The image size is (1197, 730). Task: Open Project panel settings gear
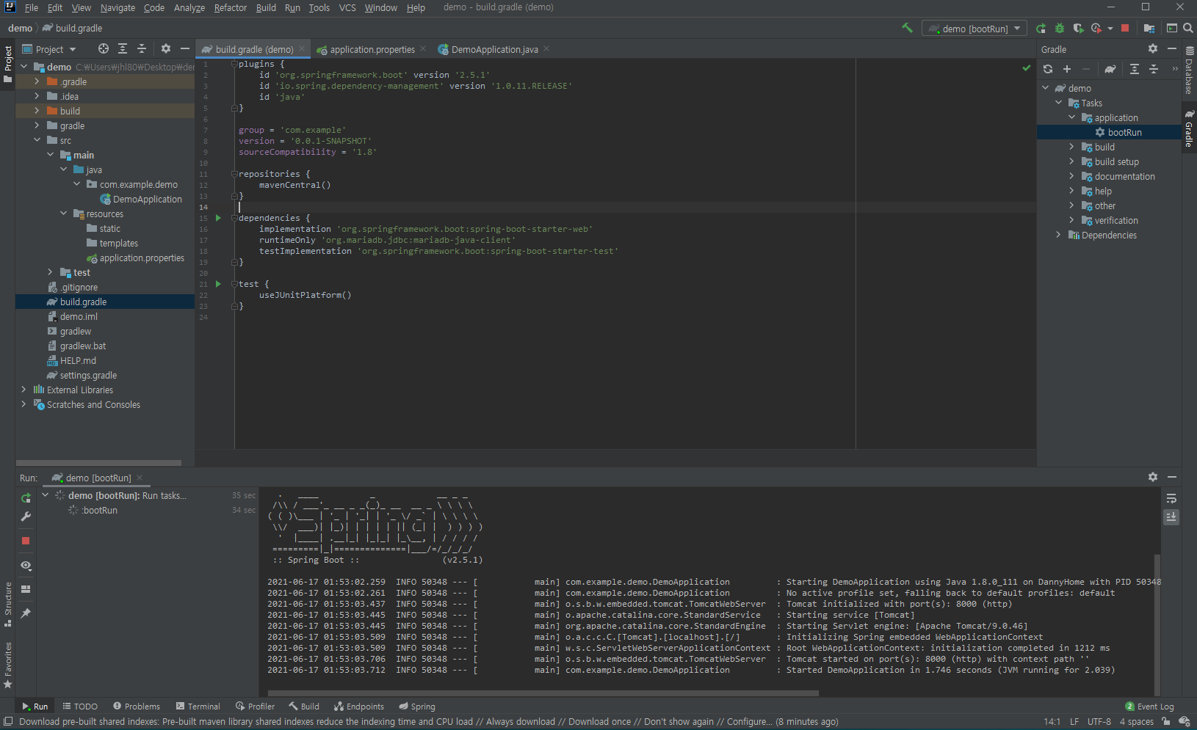point(166,48)
